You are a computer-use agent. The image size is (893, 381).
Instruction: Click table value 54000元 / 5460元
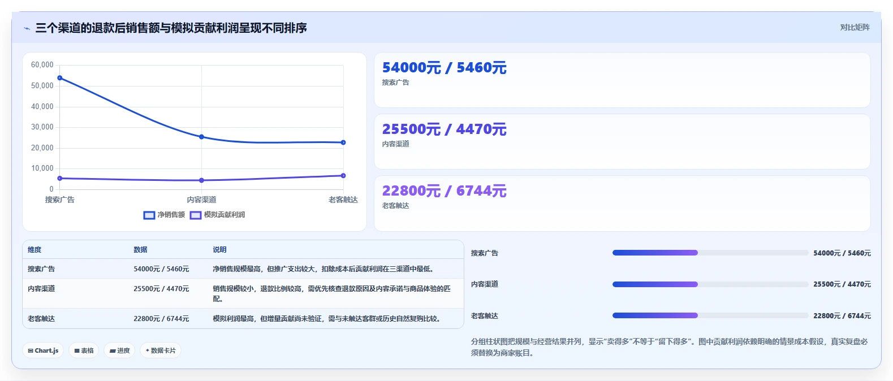(161, 269)
